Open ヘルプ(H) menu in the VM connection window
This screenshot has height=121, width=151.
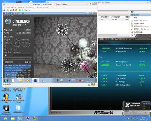point(46,8)
